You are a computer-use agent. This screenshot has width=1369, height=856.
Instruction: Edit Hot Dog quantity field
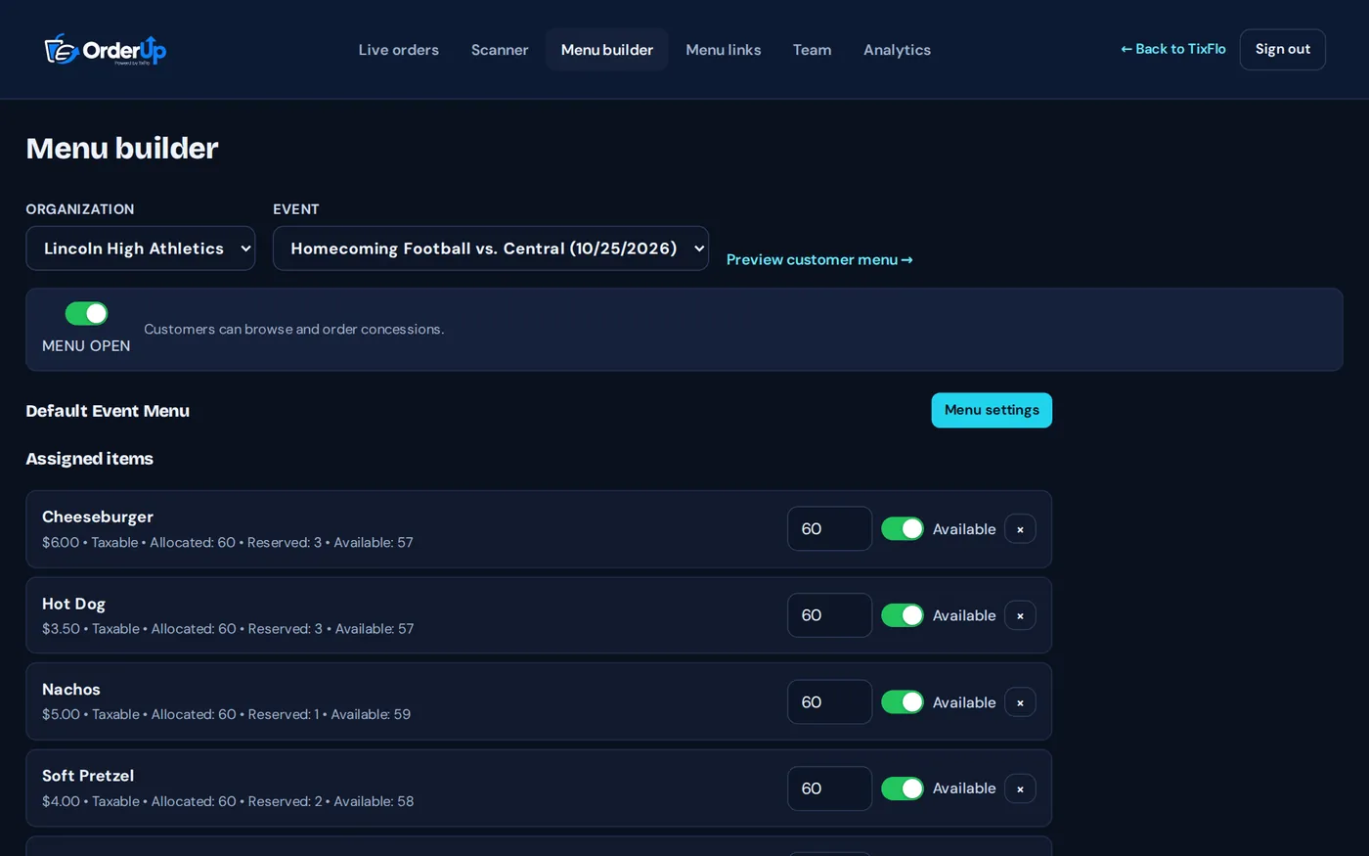tap(829, 615)
